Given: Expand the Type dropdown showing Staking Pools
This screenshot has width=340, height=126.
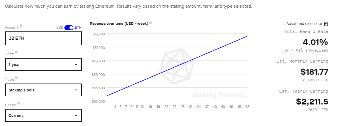Looking at the screenshot, I should [43, 90].
